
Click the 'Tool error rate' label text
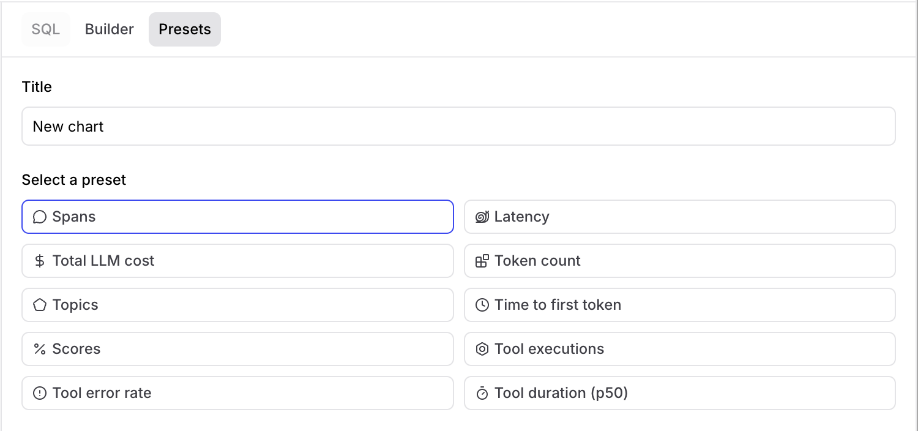pyautogui.click(x=102, y=393)
